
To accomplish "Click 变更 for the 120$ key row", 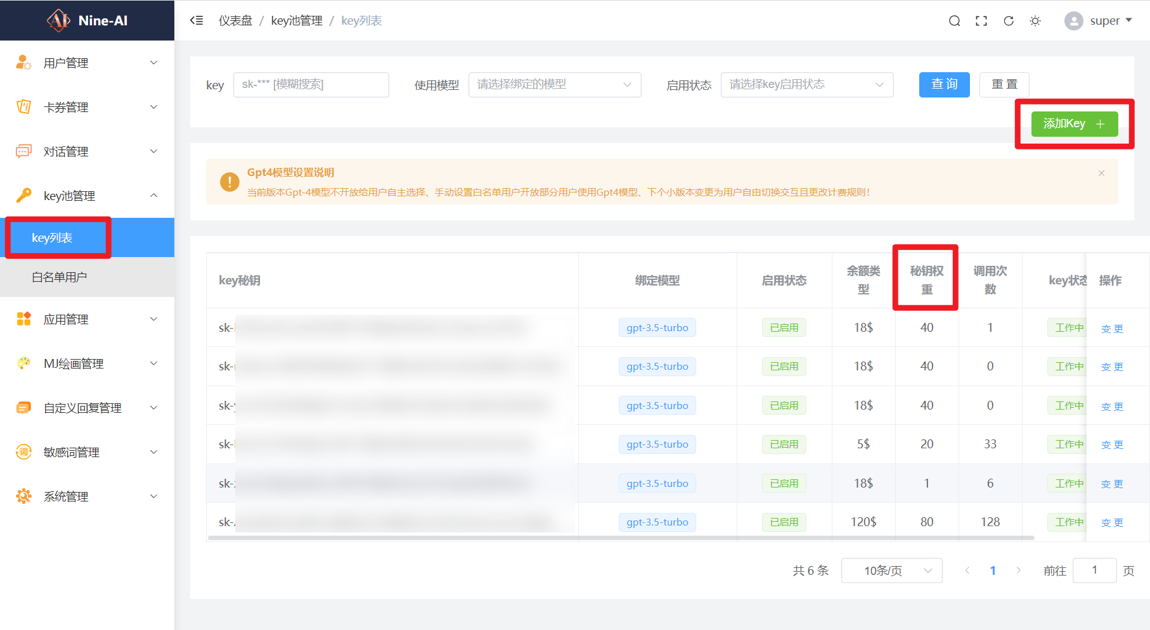I will [1112, 522].
